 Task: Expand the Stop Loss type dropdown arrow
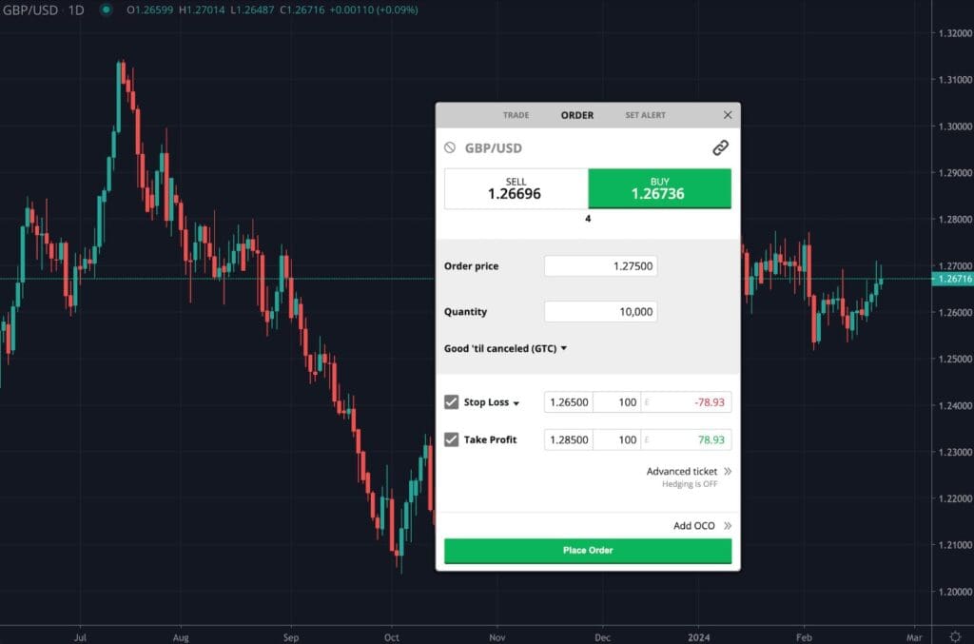(x=516, y=401)
